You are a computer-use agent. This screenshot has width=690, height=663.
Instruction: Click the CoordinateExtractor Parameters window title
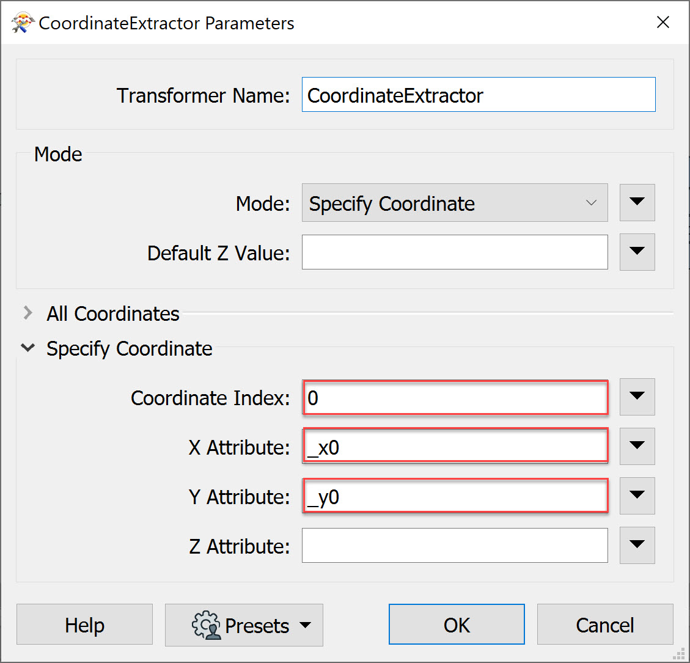[166, 23]
